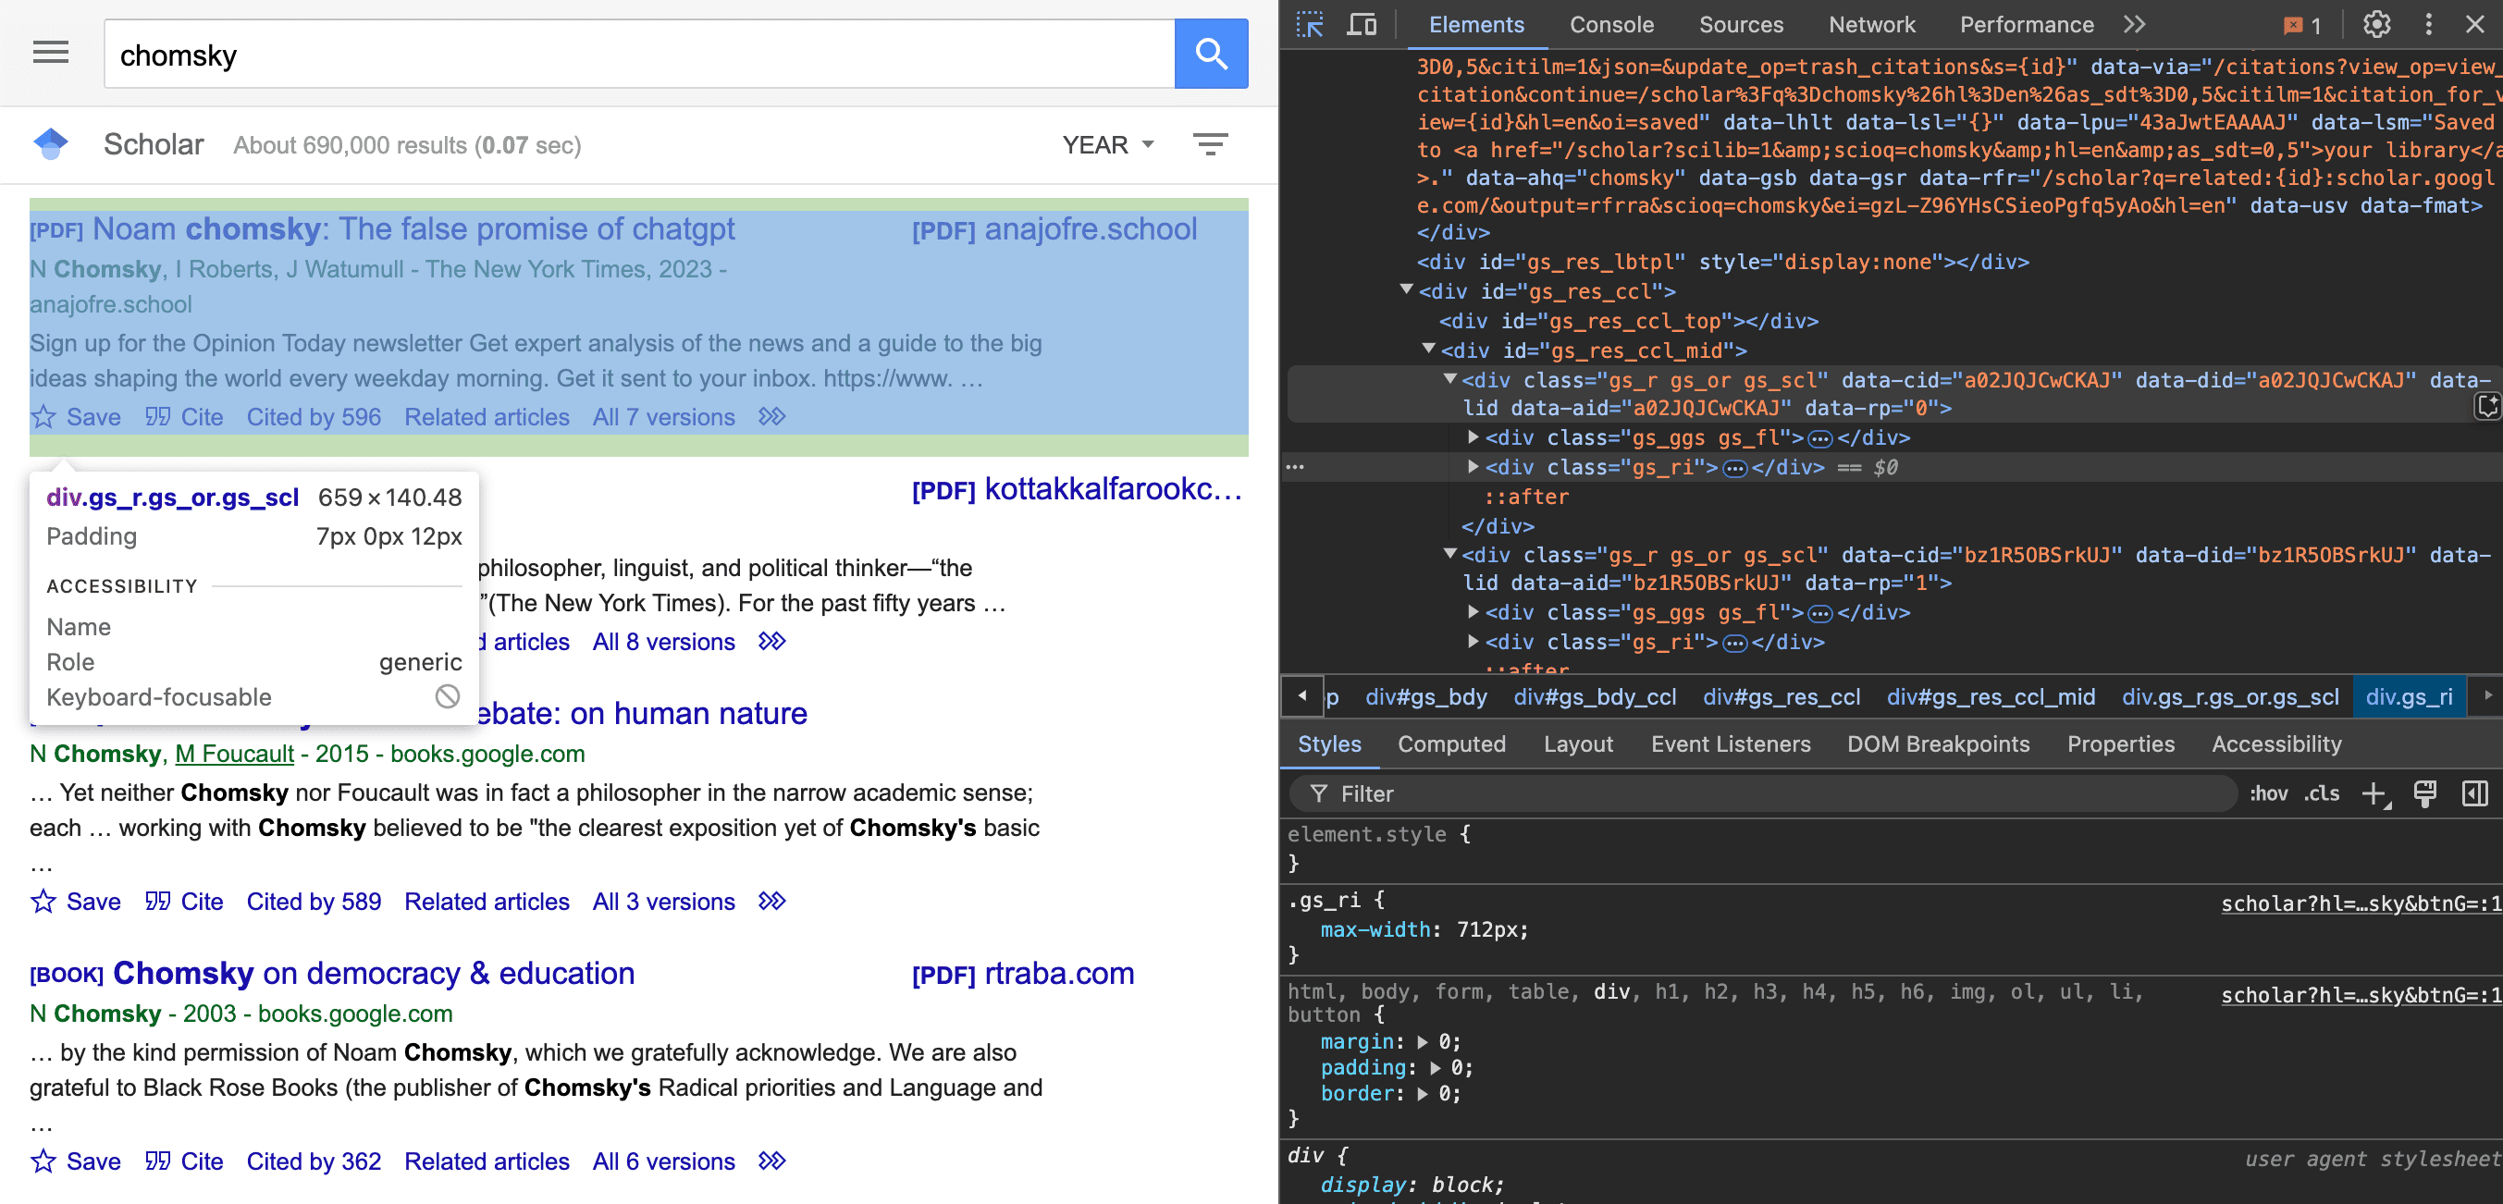The width and height of the screenshot is (2503, 1204).
Task: Open the Computed styles tab
Action: pos(1450,744)
